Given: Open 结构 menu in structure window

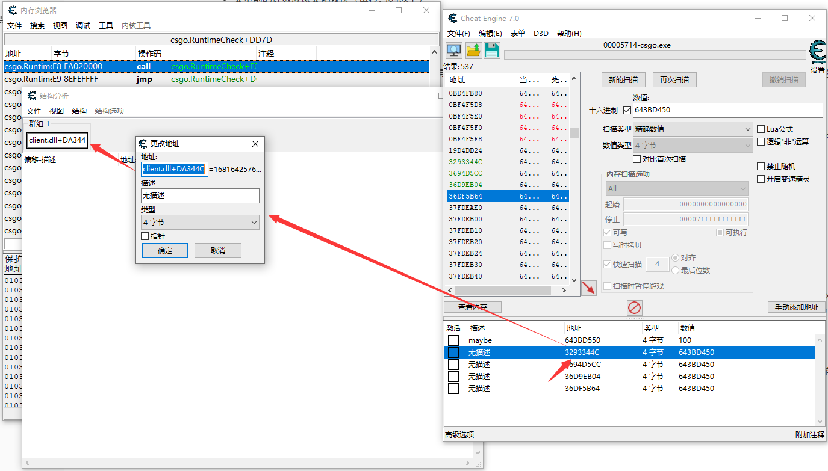Looking at the screenshot, I should tap(79, 111).
